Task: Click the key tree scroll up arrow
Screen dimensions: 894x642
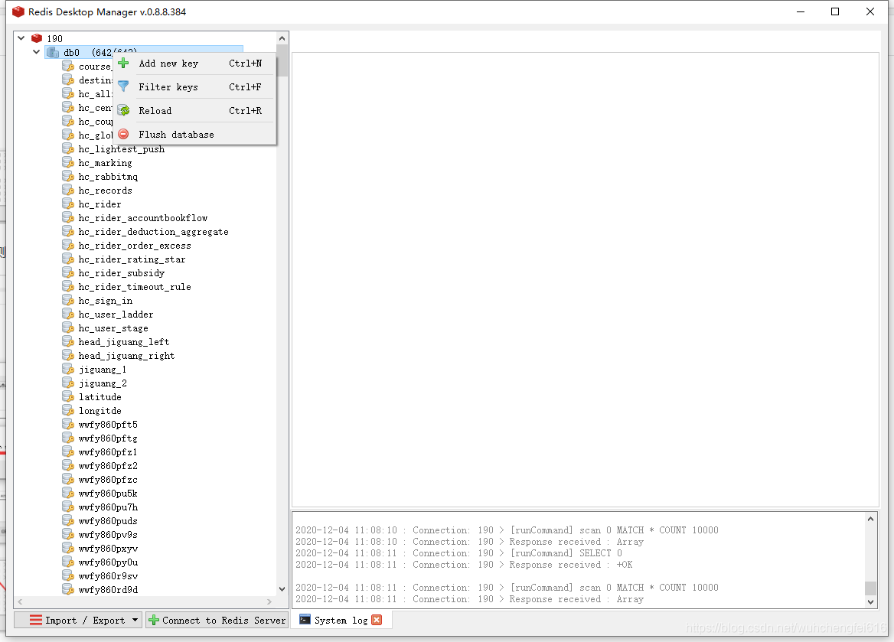Action: [282, 38]
